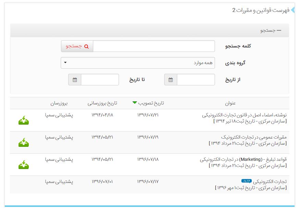The image size is (300, 210).
Task: Sort by the تاریخ بروزرسانی column header
Action: coord(102,103)
